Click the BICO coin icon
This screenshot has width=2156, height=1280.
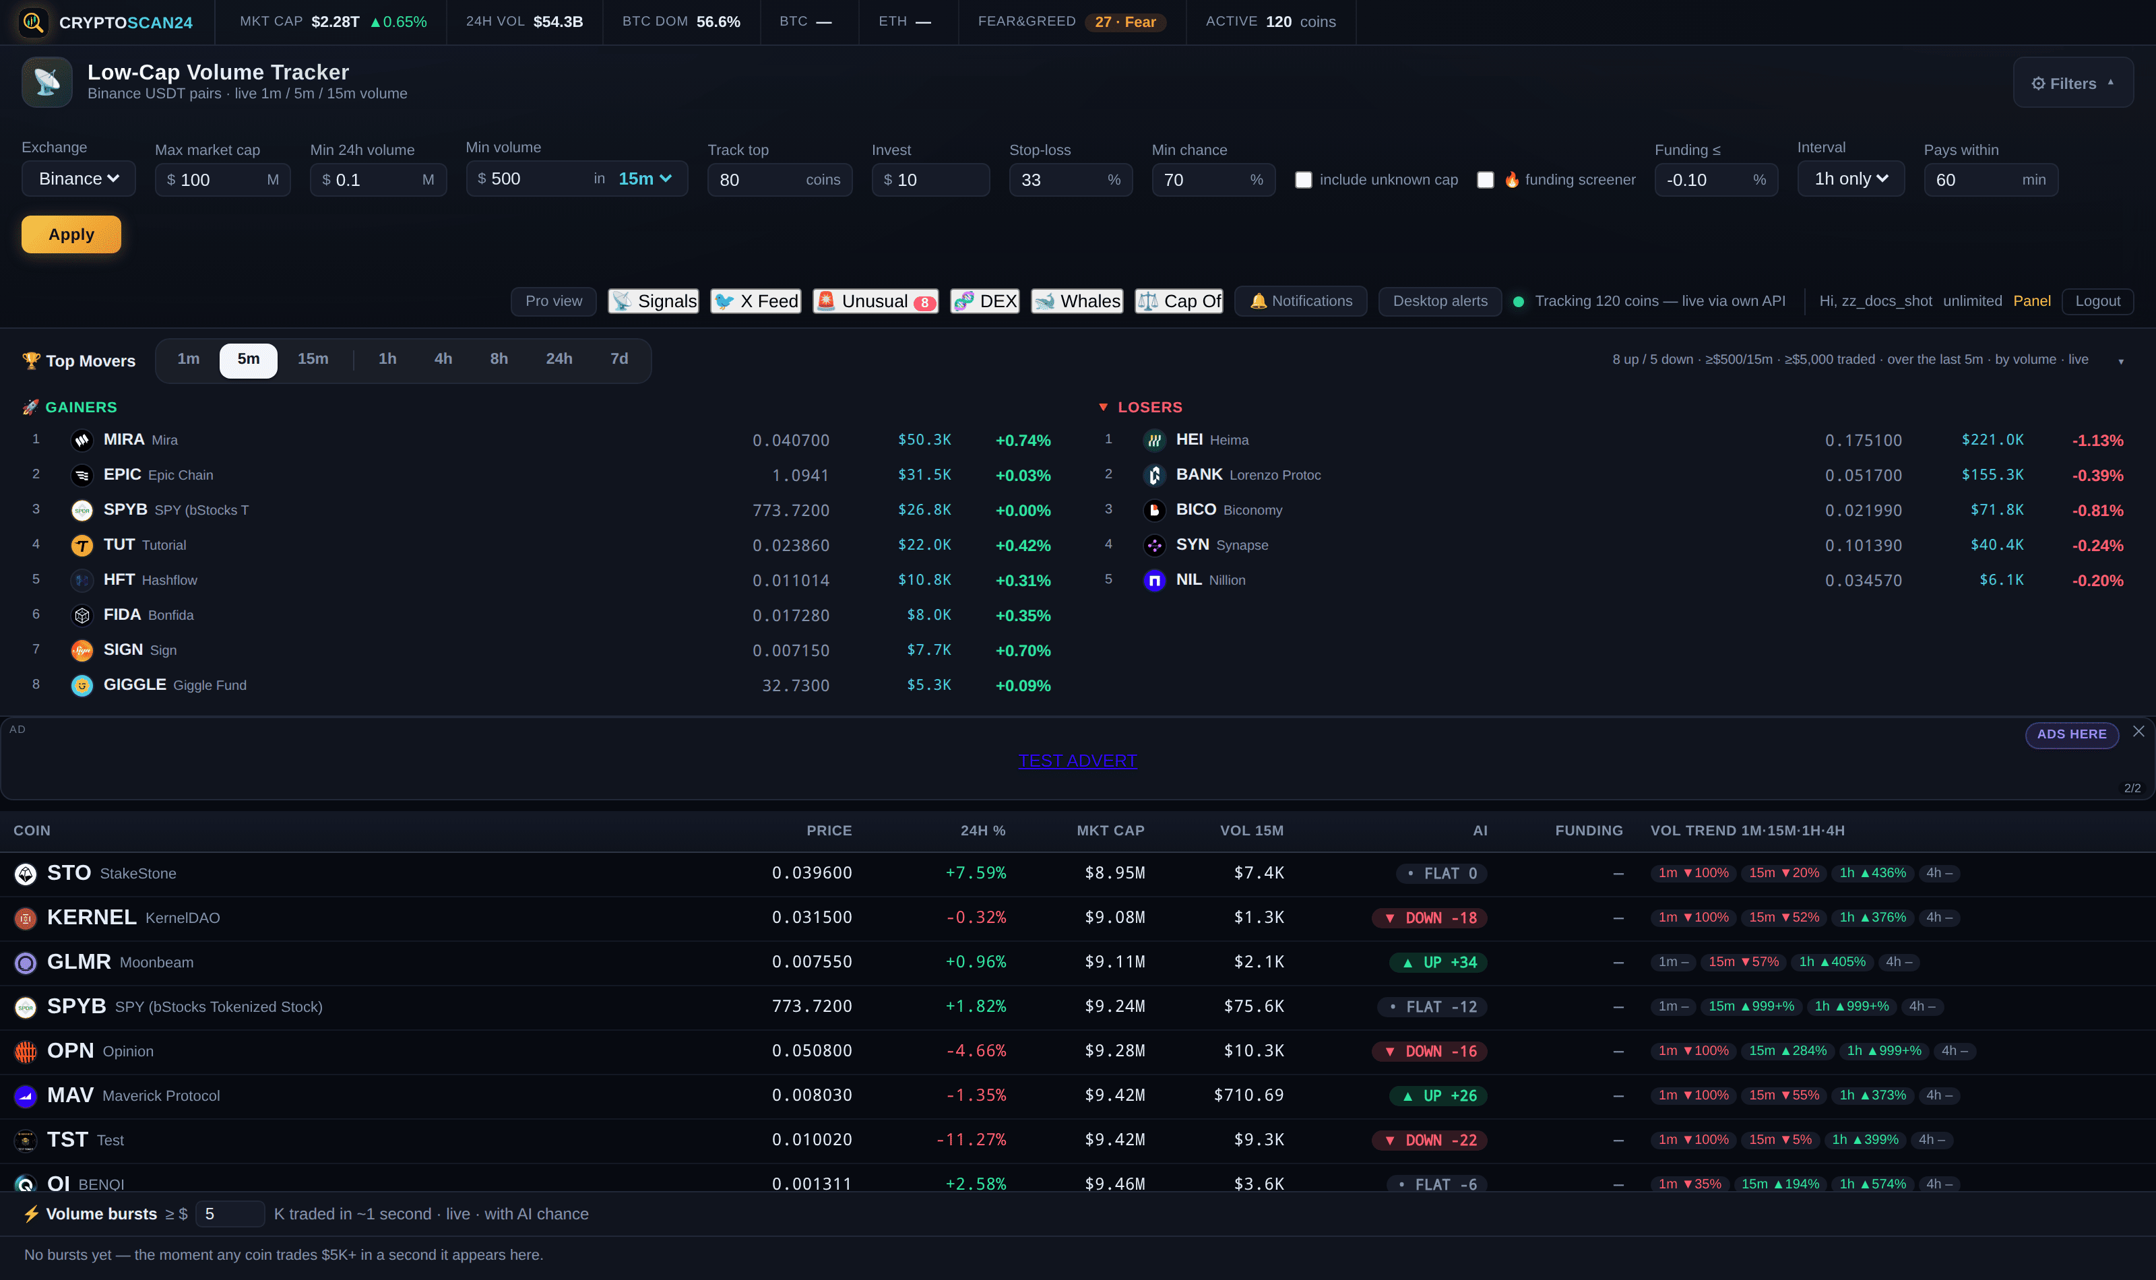(1154, 511)
